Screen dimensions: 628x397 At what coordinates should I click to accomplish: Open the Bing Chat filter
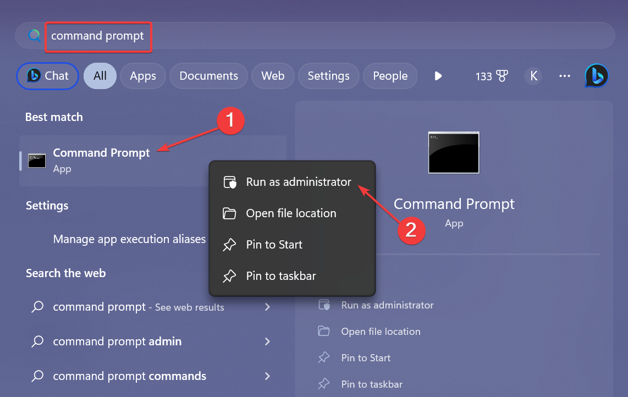pyautogui.click(x=47, y=76)
